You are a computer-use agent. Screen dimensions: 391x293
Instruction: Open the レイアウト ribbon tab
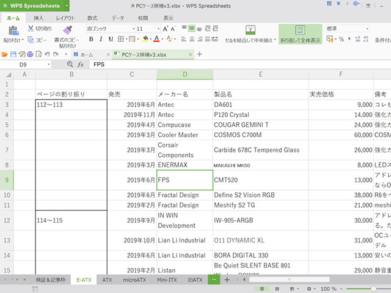click(65, 18)
